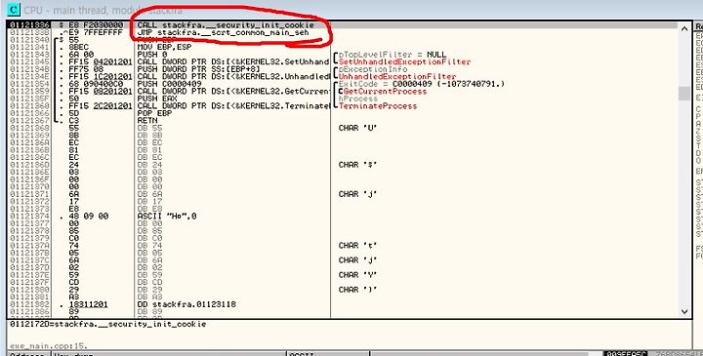Screen dimensions: 703x356
Task: Select the RETN instruction row
Action: click(147, 121)
